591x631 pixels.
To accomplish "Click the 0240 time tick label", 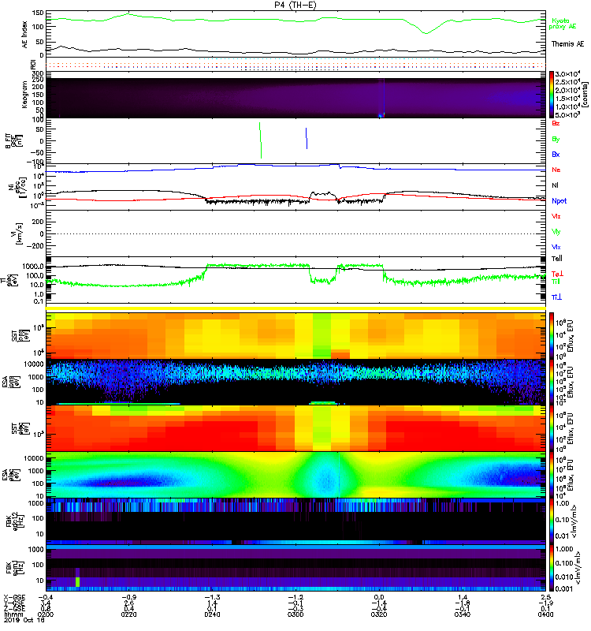I will 212,614.
